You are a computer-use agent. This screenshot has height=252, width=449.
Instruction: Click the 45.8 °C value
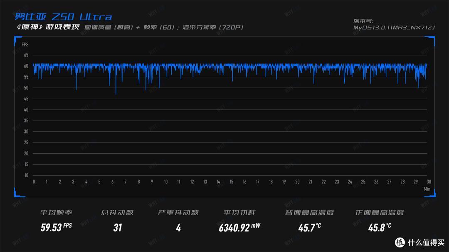(x=380, y=228)
